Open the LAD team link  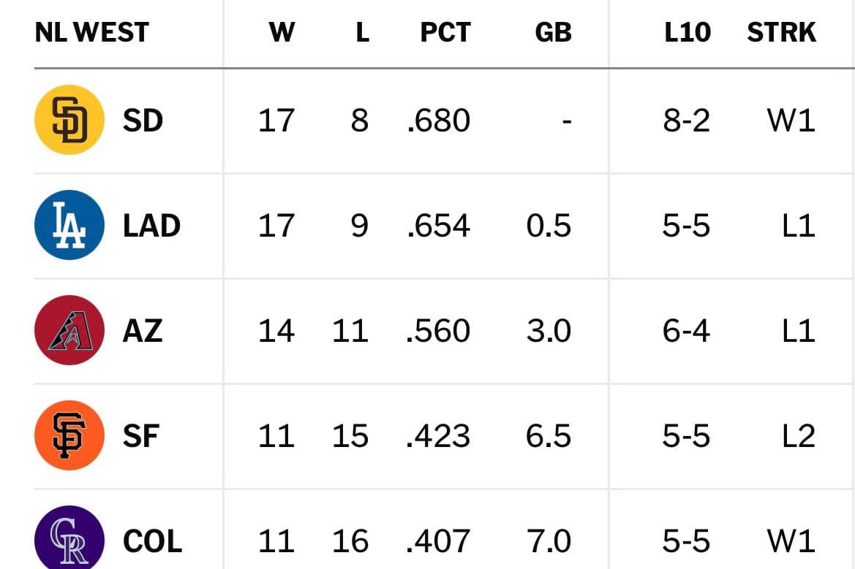(x=151, y=226)
